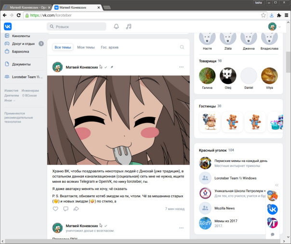Open chat bubble icon at bottom right

tap(272, 234)
